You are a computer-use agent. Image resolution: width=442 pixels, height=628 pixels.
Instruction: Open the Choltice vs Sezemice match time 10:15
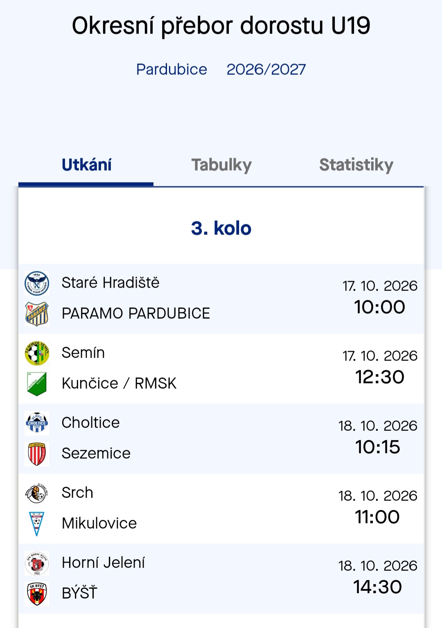click(378, 447)
